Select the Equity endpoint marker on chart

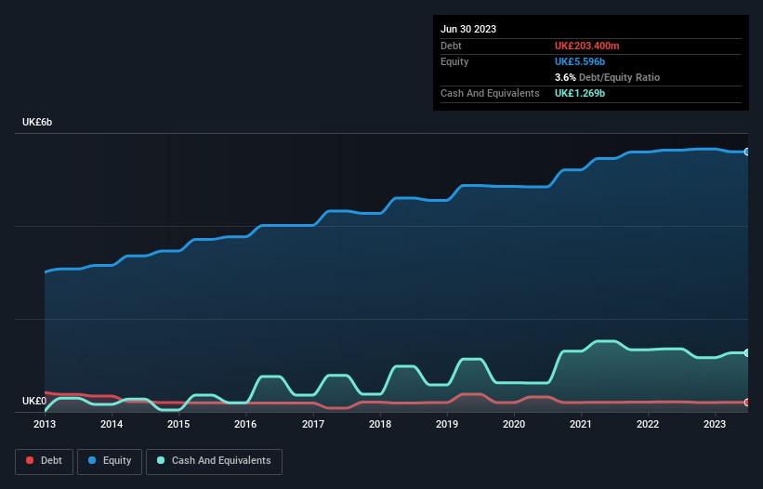coord(747,152)
